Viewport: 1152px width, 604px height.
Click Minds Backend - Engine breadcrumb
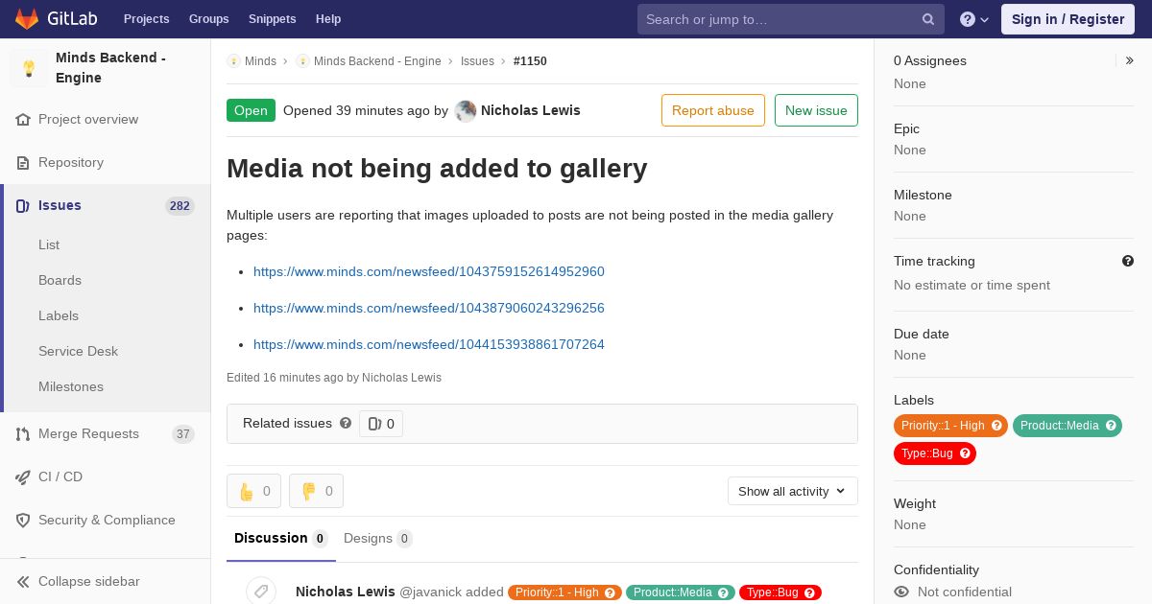click(x=377, y=61)
